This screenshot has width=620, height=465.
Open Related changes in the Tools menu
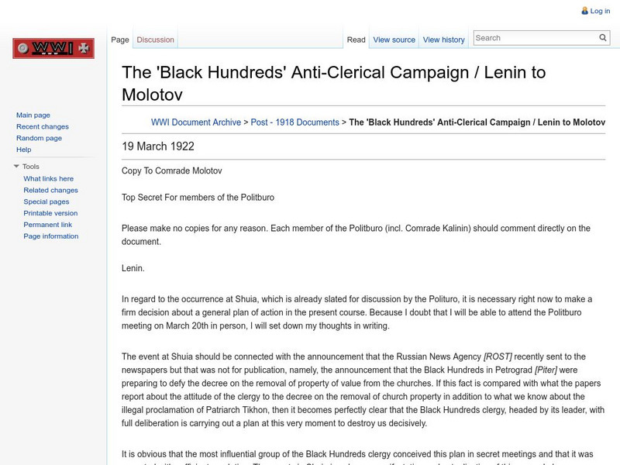coord(50,189)
